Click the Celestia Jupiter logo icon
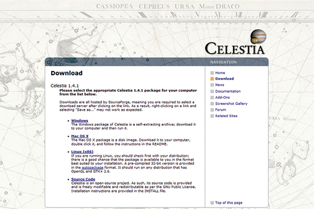This screenshot has width=314, height=209. tap(258, 36)
